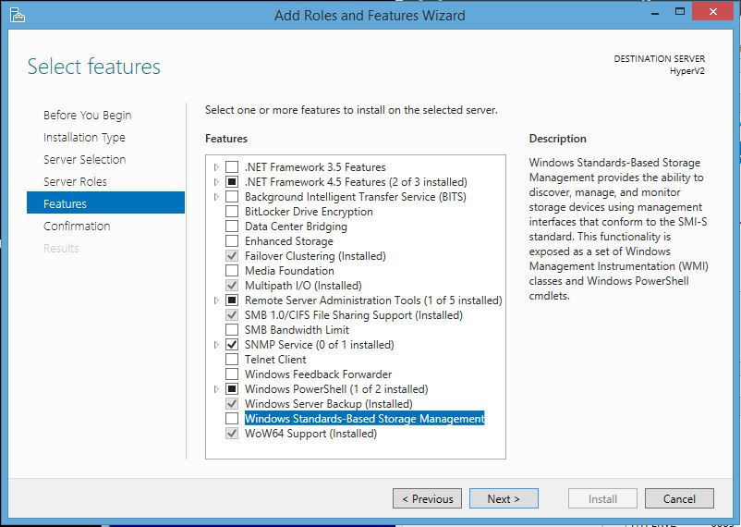The width and height of the screenshot is (741, 527).
Task: Go to the Server Roles step
Action: pyautogui.click(x=75, y=182)
